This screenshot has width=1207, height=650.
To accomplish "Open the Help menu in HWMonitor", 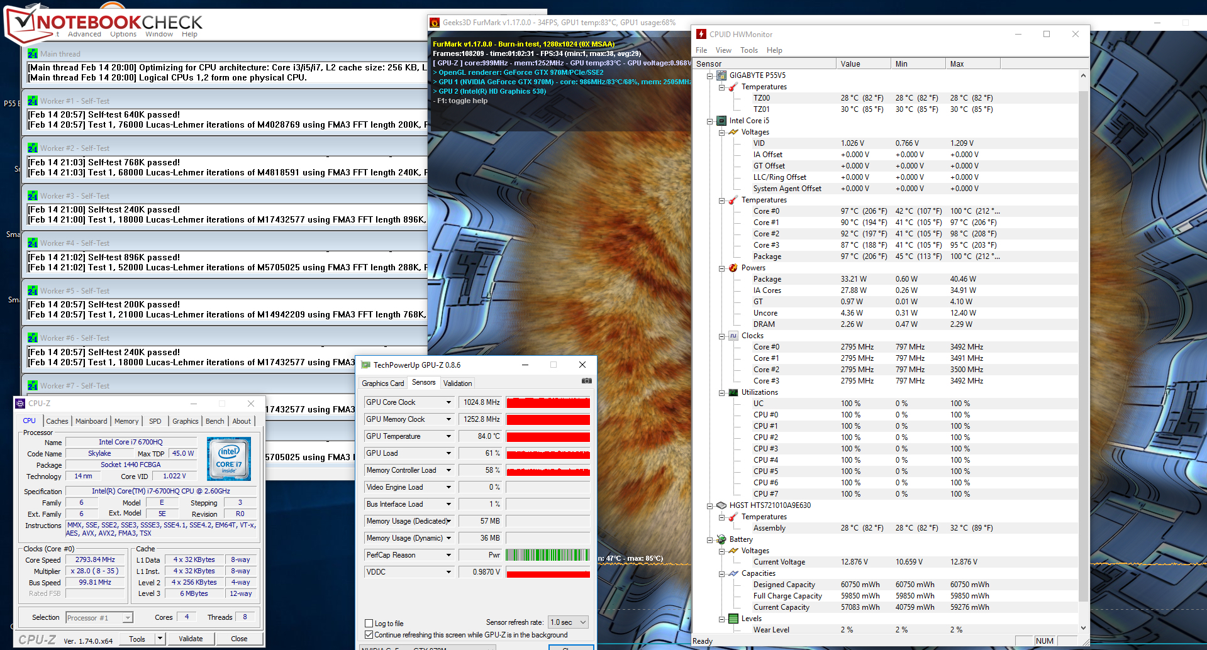I will 774,50.
